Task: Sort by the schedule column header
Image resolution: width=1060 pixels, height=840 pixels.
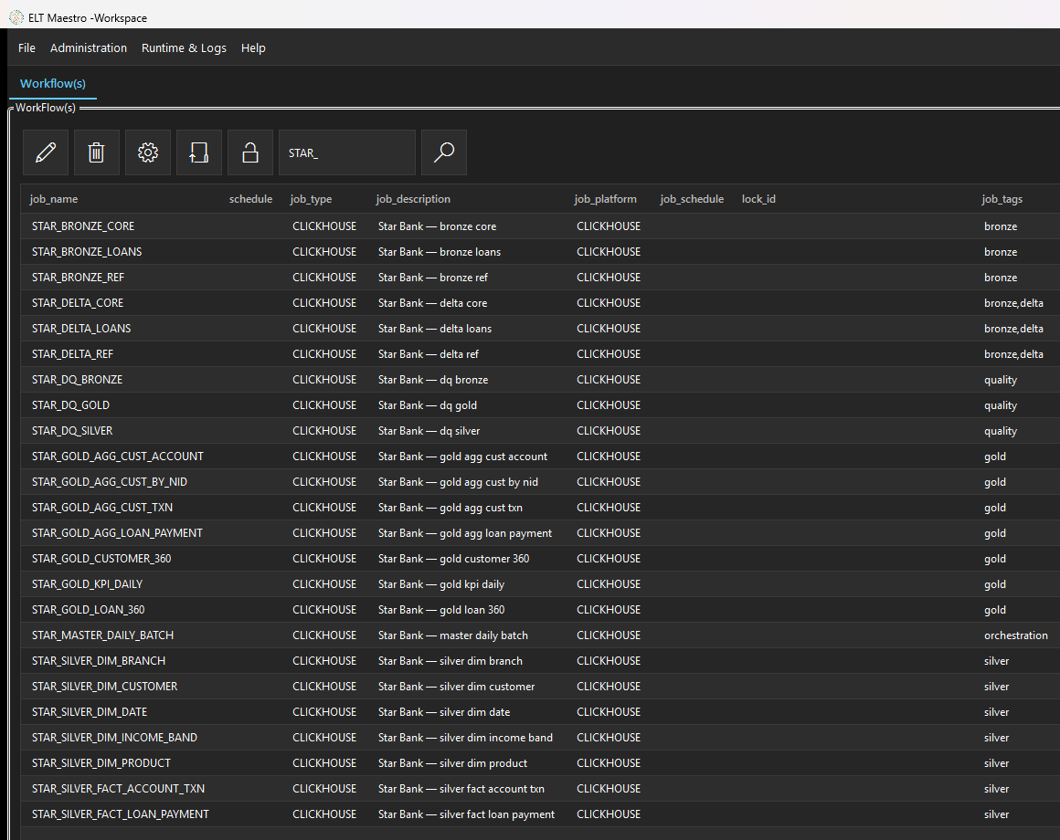Action: 250,199
